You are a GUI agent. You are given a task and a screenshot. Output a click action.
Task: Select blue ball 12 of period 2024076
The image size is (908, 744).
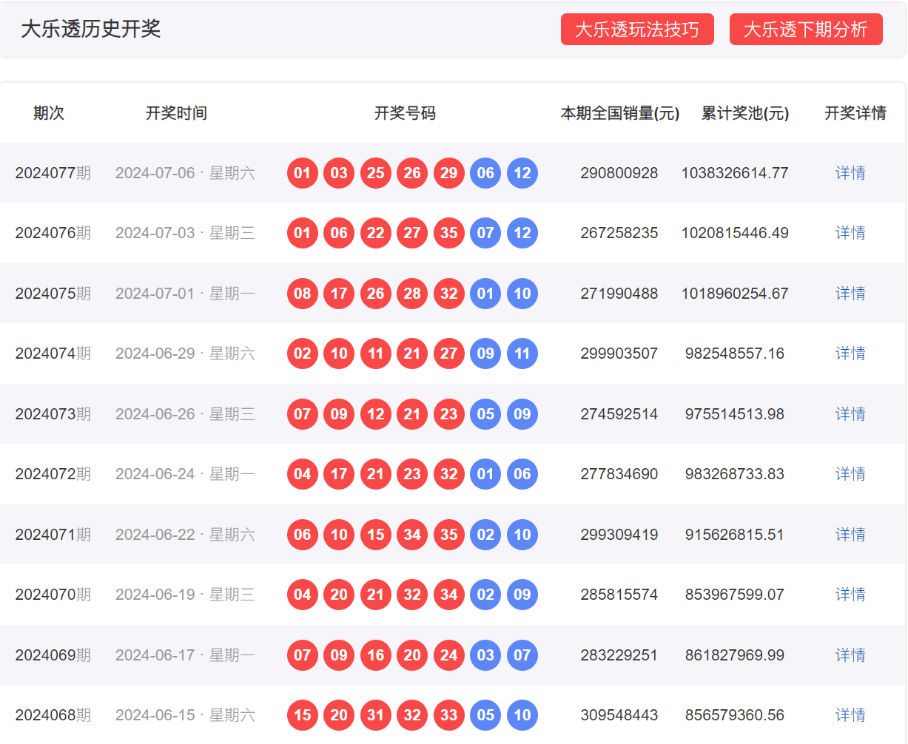click(522, 232)
